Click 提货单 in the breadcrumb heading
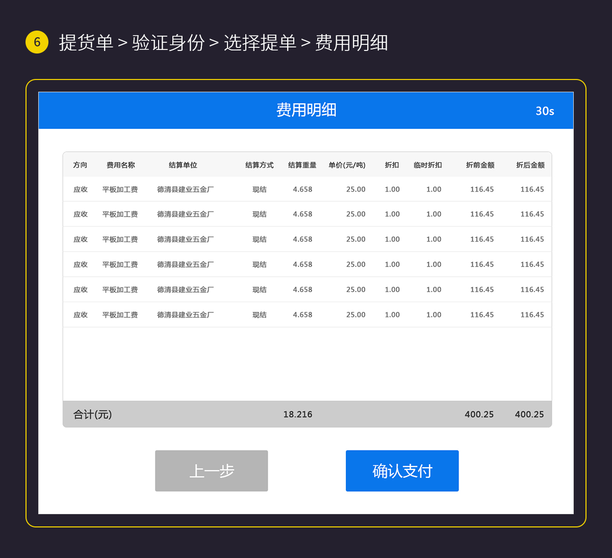This screenshot has width=612, height=558. 86,43
